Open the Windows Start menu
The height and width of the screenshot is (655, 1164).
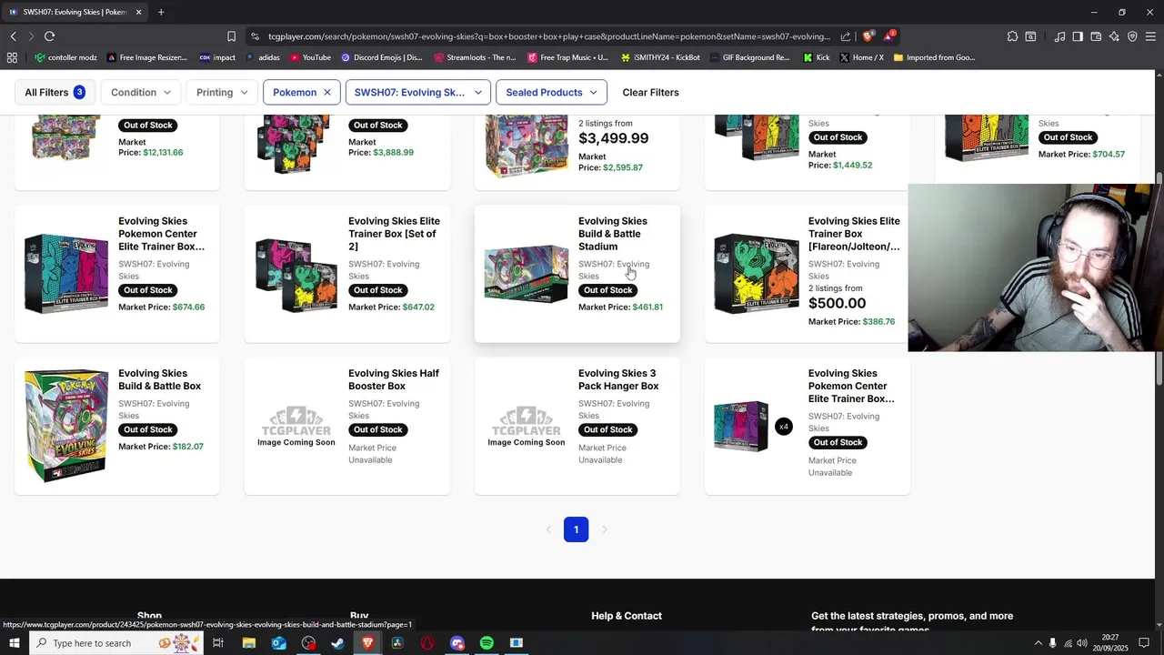(14, 643)
